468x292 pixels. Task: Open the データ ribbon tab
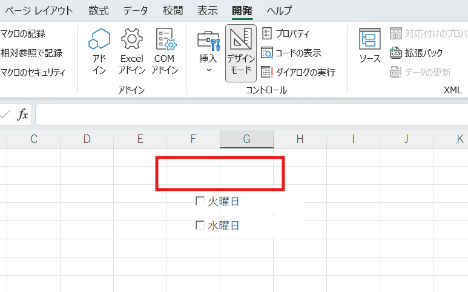tap(135, 10)
